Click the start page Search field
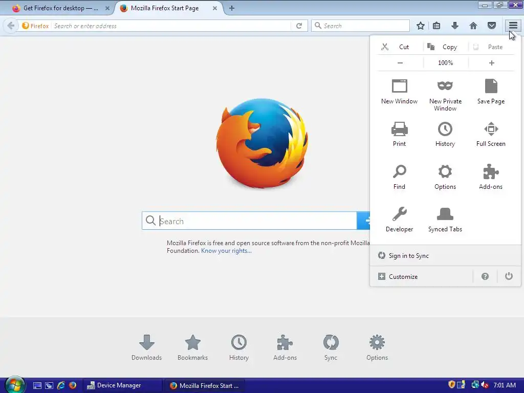 (x=249, y=221)
